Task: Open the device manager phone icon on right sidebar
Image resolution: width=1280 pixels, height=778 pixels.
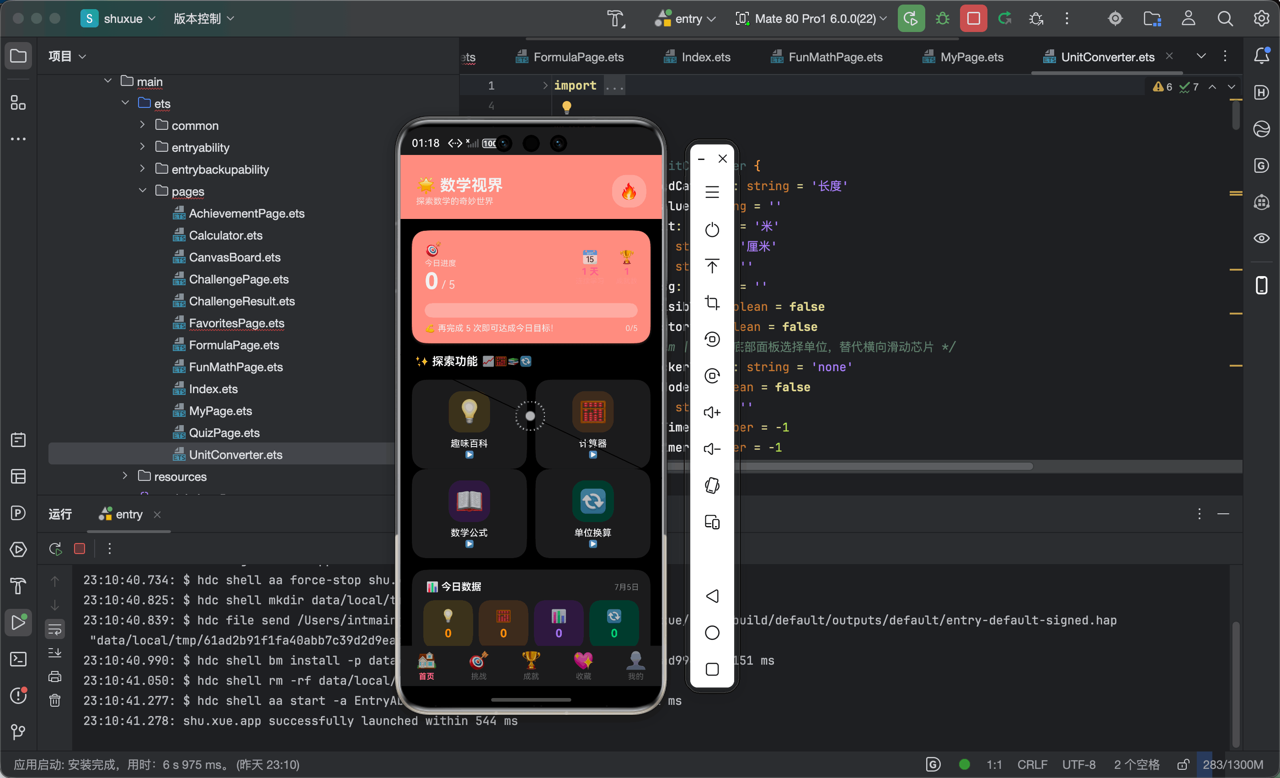Action: 1261,285
